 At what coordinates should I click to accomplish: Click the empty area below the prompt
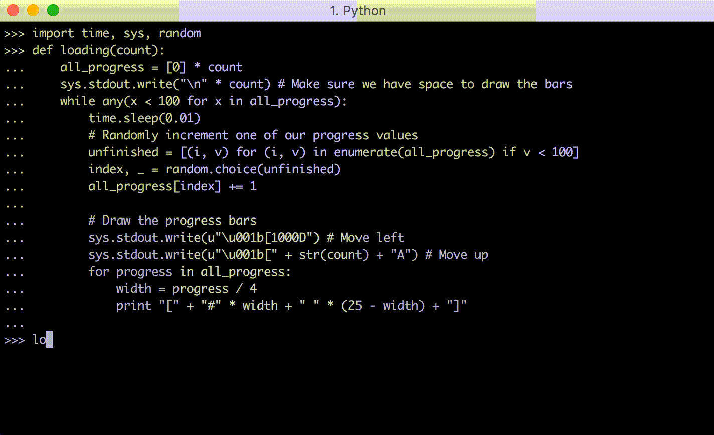pyautogui.click(x=351, y=391)
